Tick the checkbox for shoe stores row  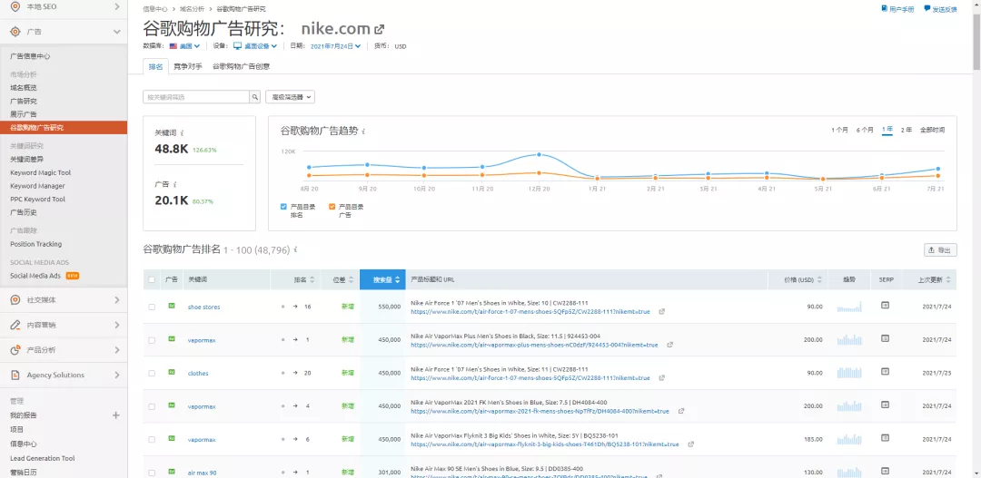click(152, 307)
